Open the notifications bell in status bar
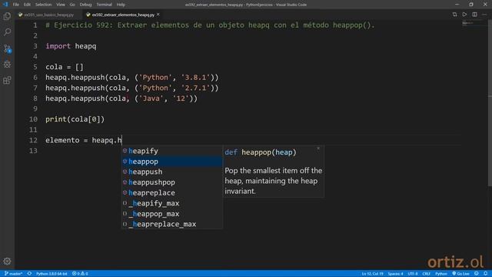 point(485,274)
